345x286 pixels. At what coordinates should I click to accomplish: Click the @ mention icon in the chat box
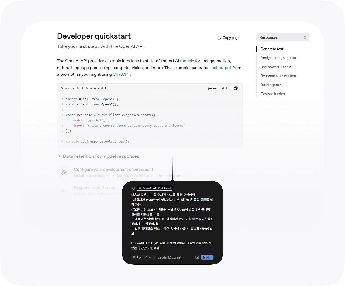pos(133,188)
